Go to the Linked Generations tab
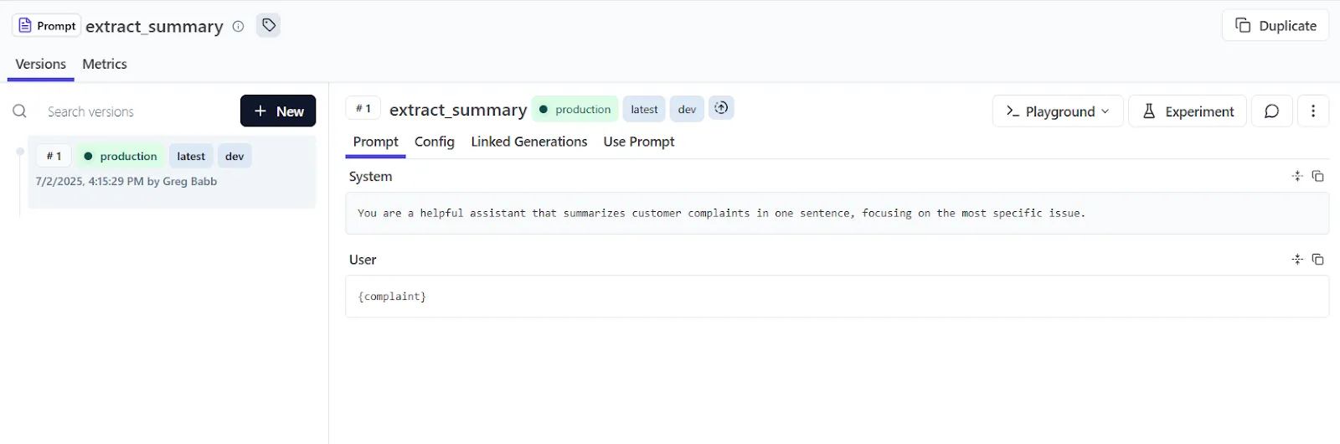 pos(528,142)
